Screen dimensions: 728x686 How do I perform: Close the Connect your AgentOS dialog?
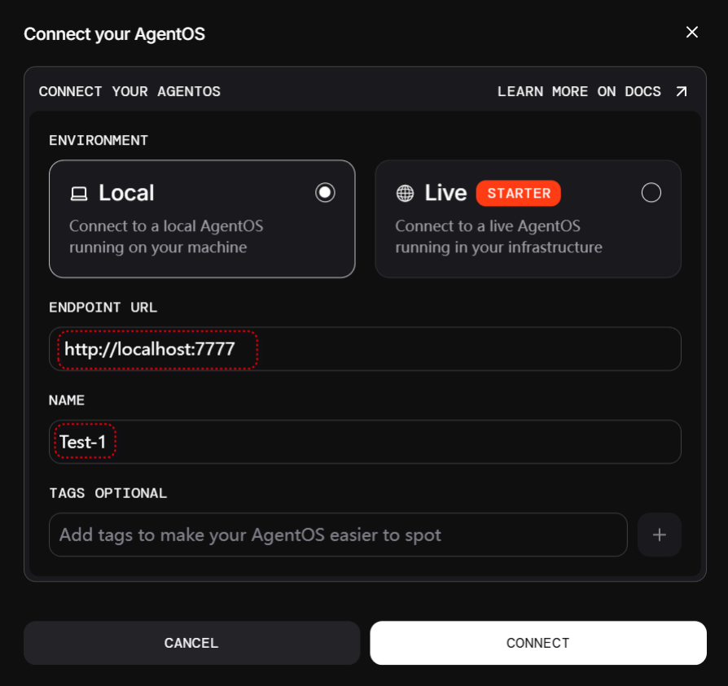[x=692, y=33]
